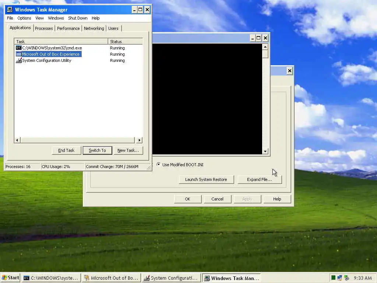Click Cancel in System Configuration Utility
The width and height of the screenshot is (377, 283).
217,199
